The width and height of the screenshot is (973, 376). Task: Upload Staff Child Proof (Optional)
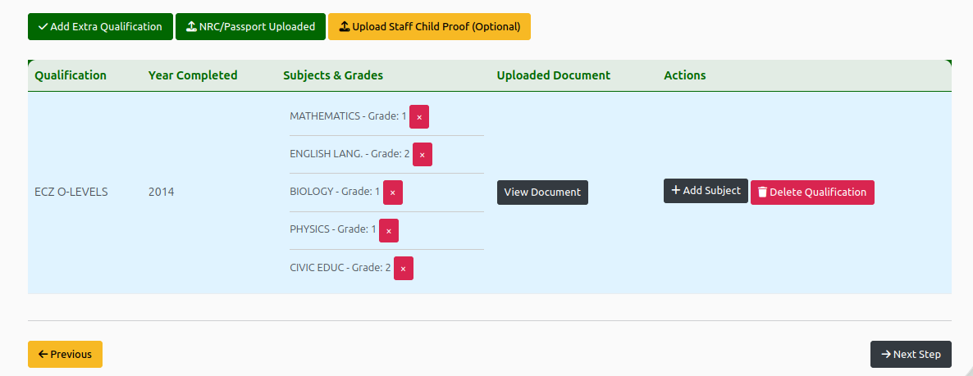429,27
